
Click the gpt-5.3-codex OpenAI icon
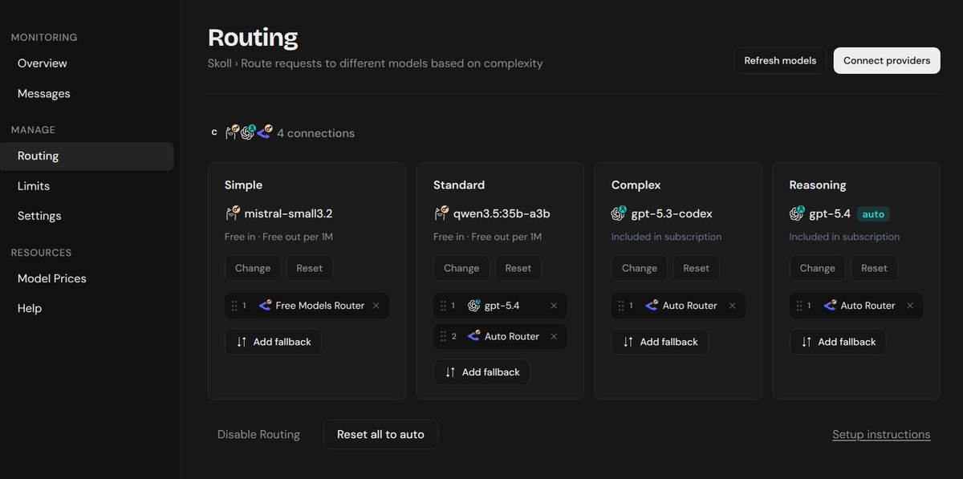point(619,213)
